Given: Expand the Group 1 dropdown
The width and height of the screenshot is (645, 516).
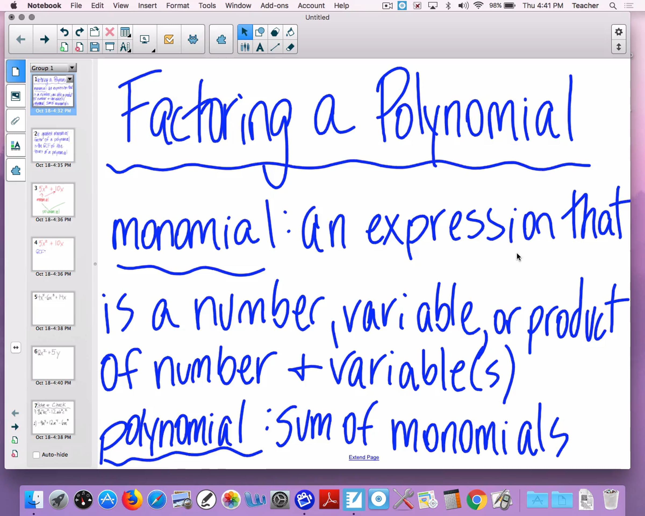Looking at the screenshot, I should [x=72, y=68].
